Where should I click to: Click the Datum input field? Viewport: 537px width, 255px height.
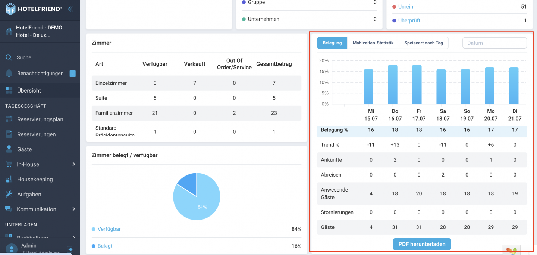coord(494,43)
